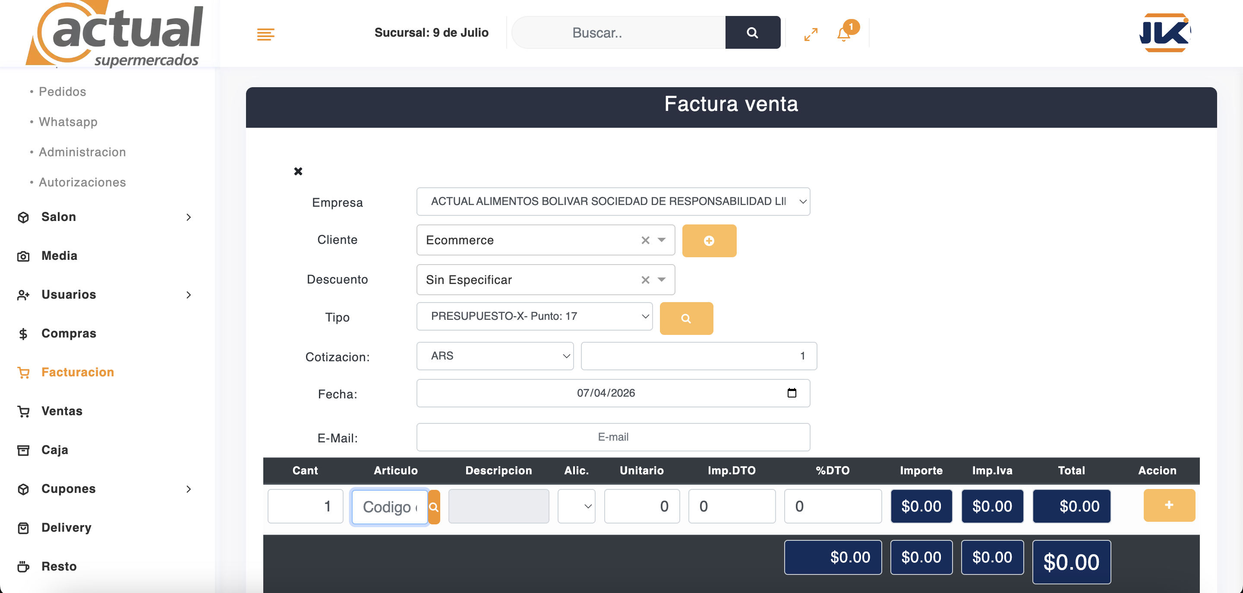Click the E-mail input field

[613, 437]
